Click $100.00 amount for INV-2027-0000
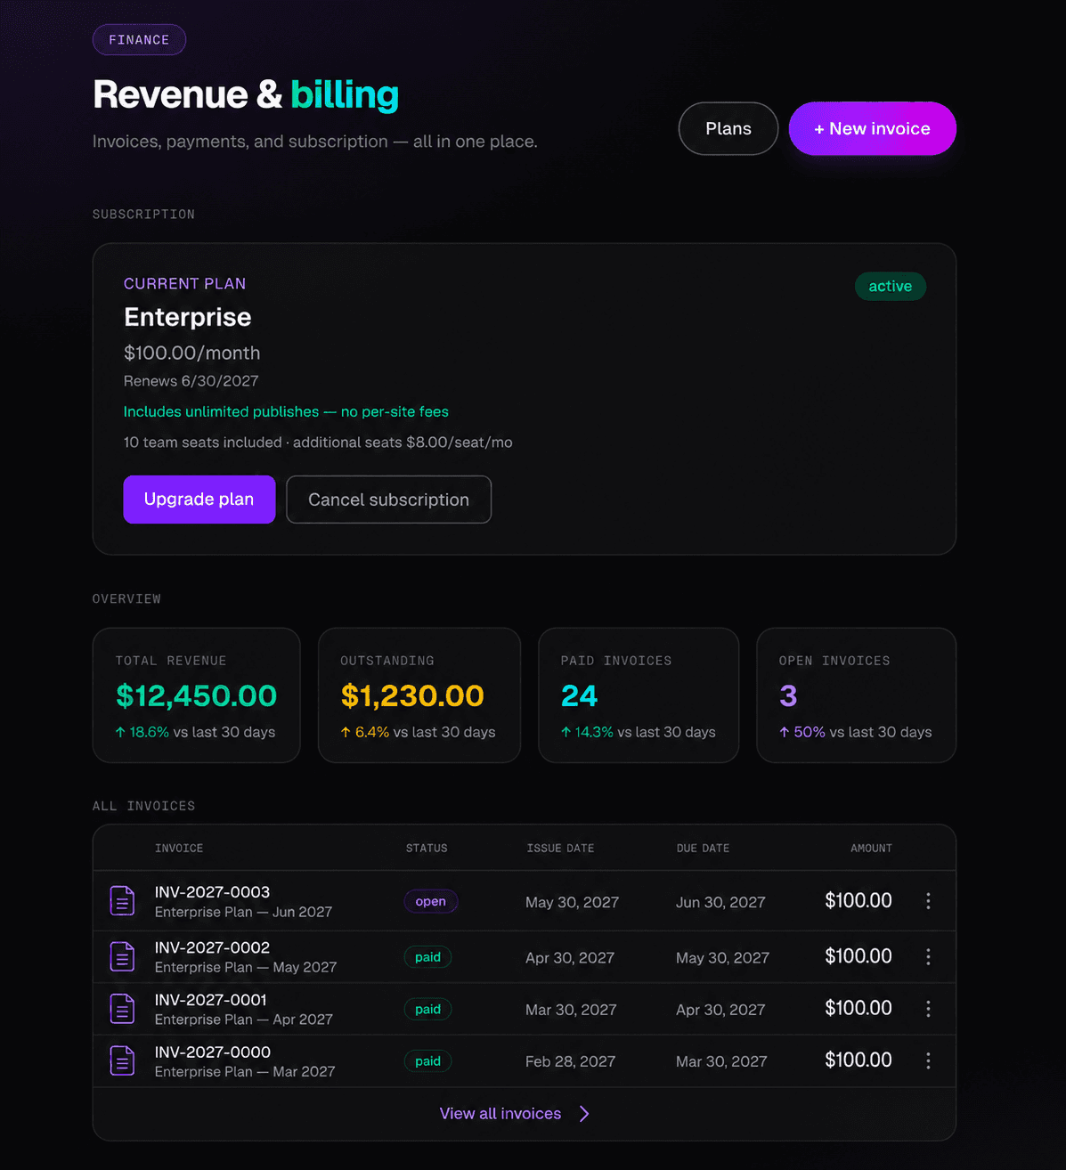Image resolution: width=1066 pixels, height=1170 pixels. pos(858,1060)
